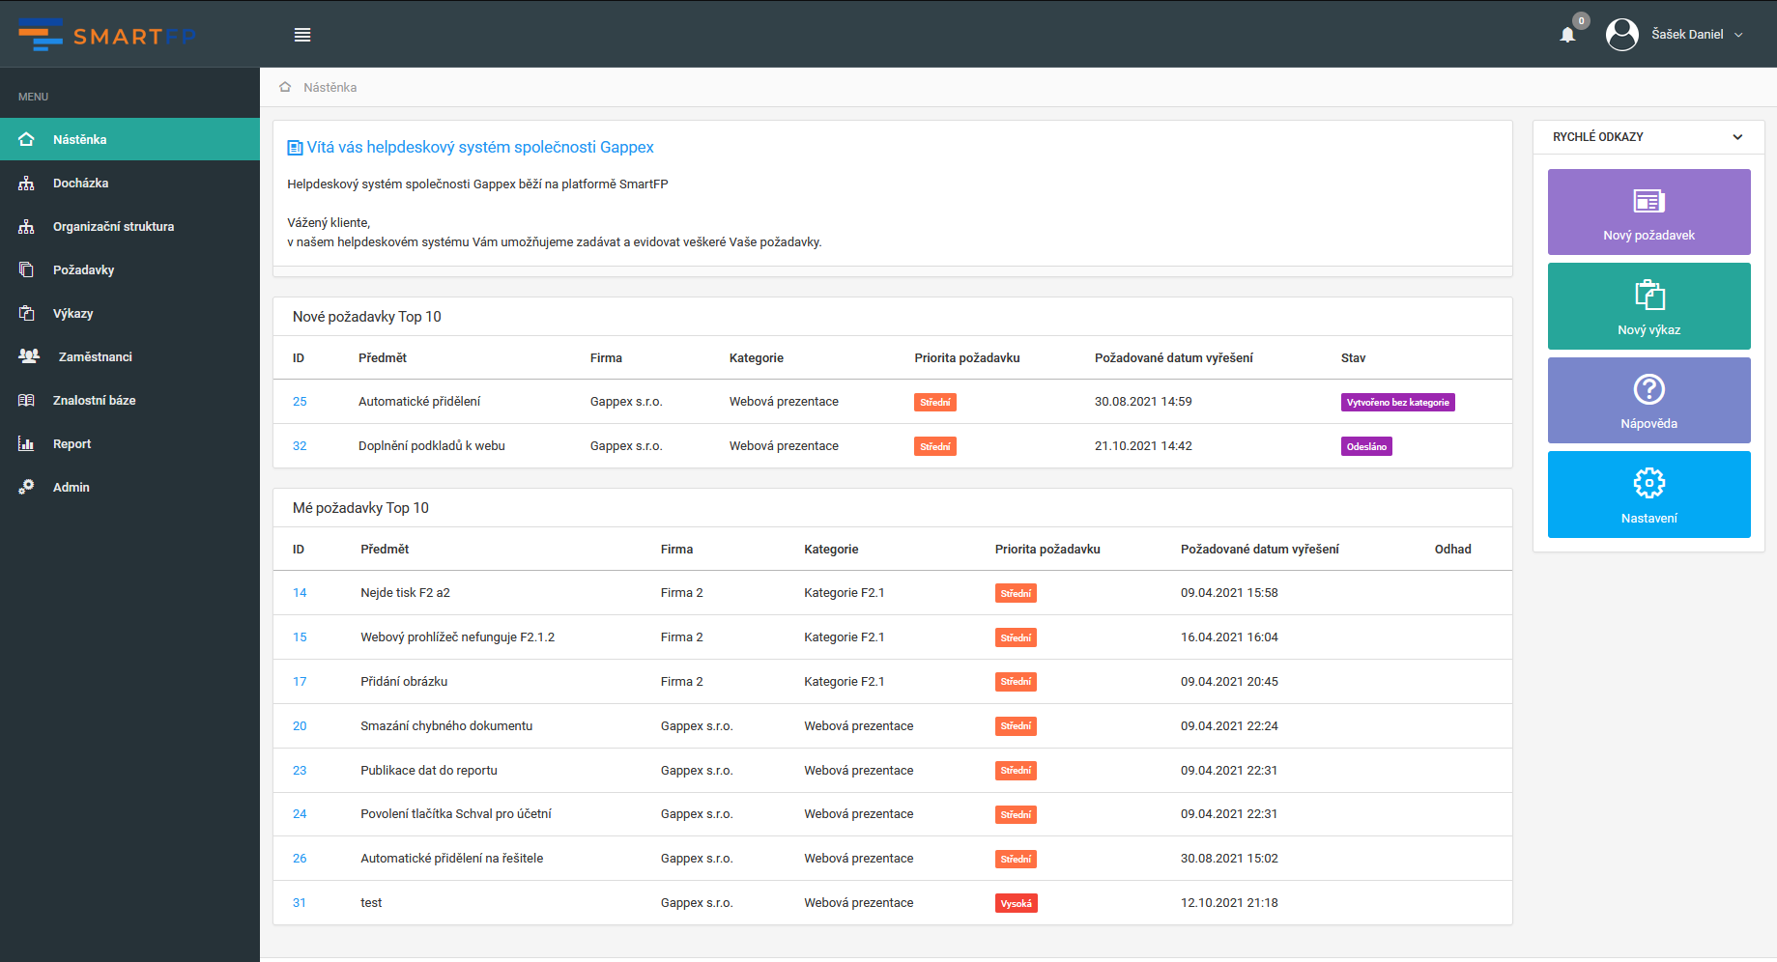Click the Požadavky sidebar icon
This screenshot has height=962, width=1777.
[26, 269]
